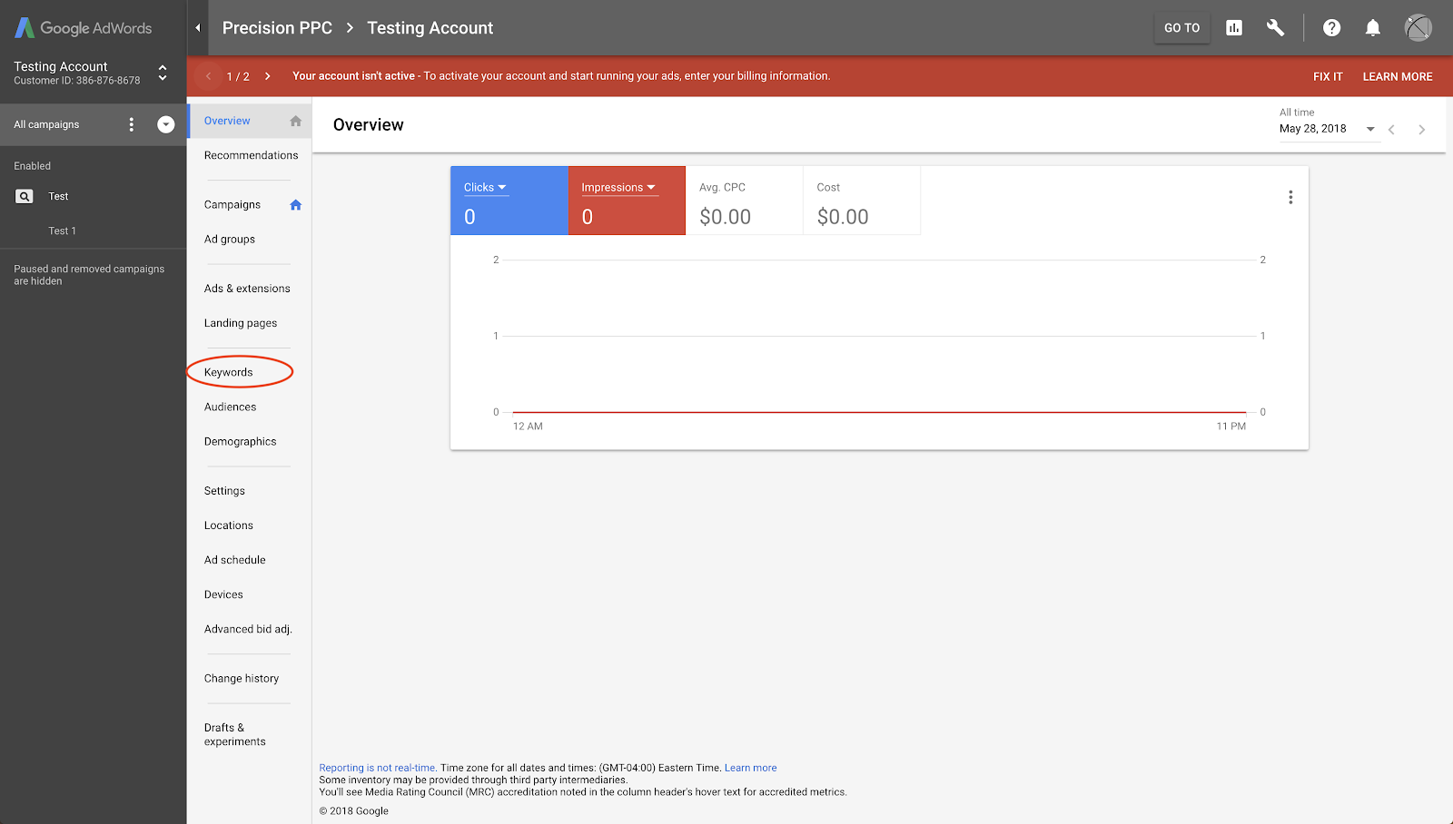Click the Precision PPC breadcrumb

277,28
